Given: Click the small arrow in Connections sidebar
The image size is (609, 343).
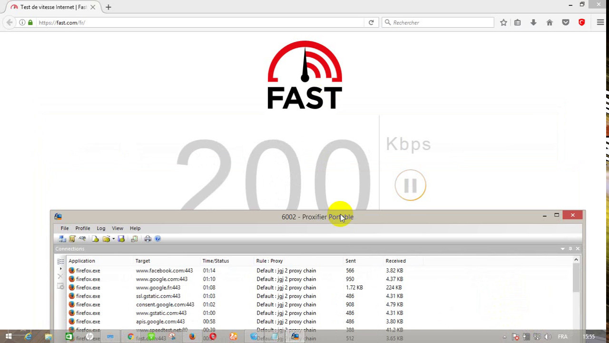Looking at the screenshot, I should tap(60, 269).
